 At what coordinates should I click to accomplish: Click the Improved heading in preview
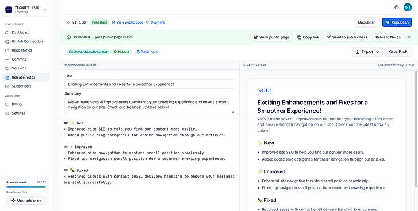tap(271, 171)
